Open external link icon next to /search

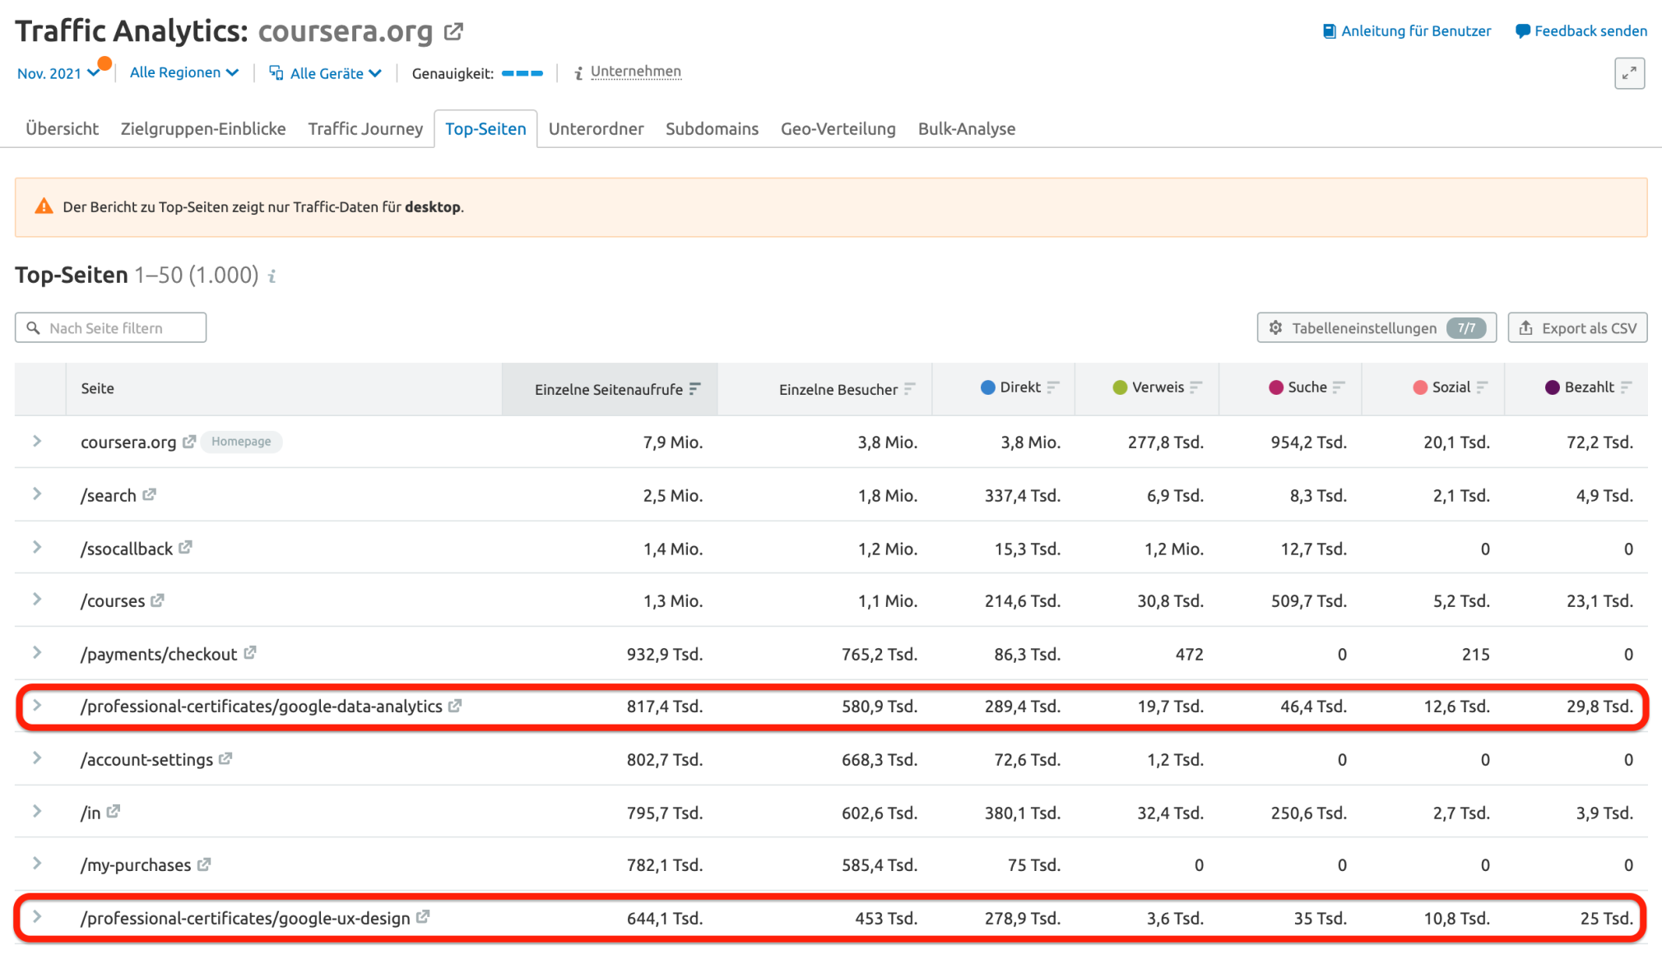point(149,494)
